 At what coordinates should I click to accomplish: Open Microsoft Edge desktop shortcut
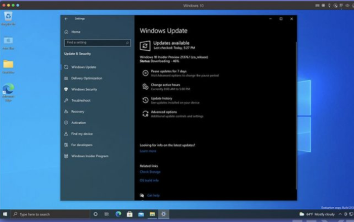point(9,92)
